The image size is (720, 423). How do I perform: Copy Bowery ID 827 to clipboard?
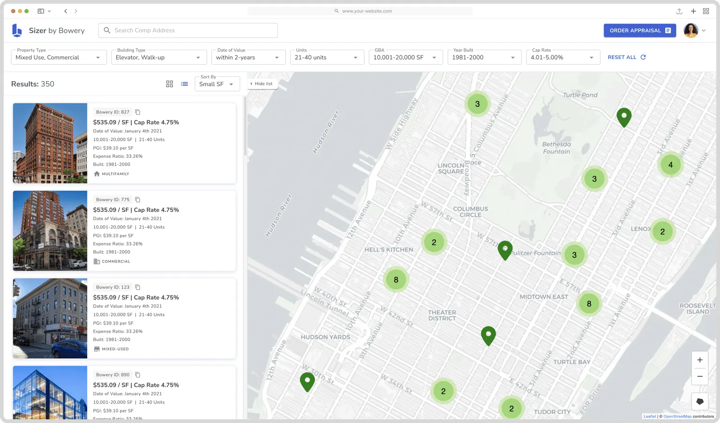pyautogui.click(x=138, y=112)
